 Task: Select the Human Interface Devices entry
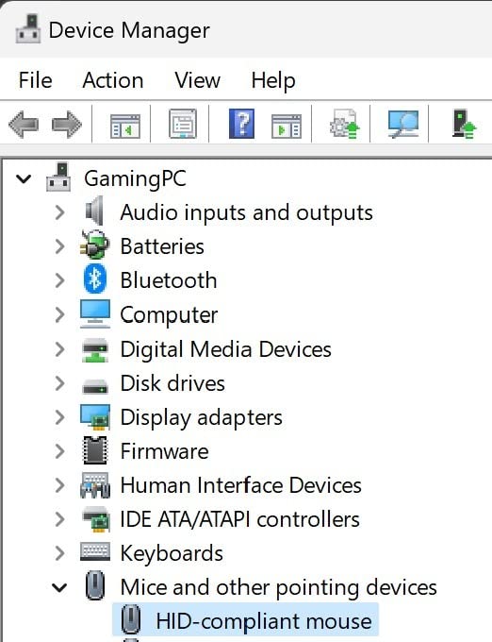(240, 485)
